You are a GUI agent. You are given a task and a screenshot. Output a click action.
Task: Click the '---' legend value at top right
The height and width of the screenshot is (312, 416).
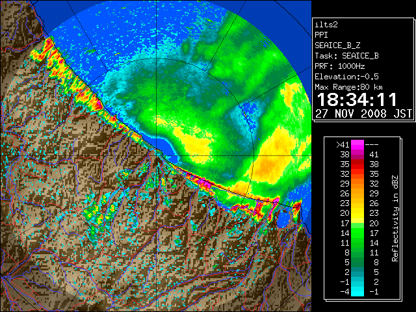pyautogui.click(x=372, y=144)
